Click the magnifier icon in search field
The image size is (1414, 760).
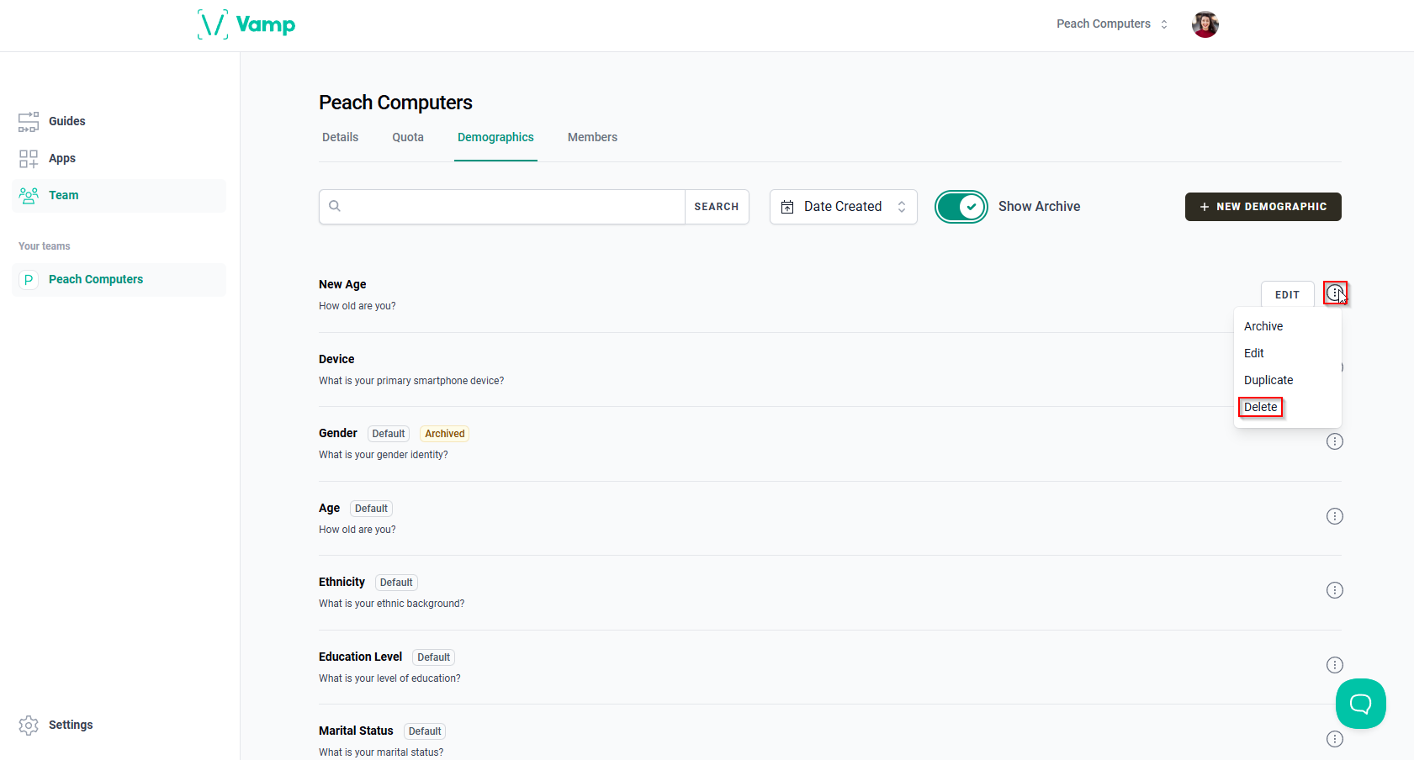point(335,206)
